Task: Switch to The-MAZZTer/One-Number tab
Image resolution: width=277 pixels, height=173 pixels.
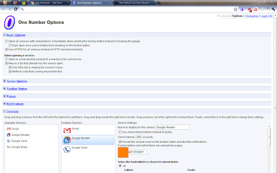Action: 135,3
